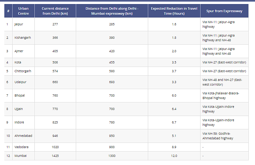Click Kota's 'Via NH-27 (East-west corridor)' cell
Image resolution: width=255 pixels, height=165 pixels.
[224, 62]
